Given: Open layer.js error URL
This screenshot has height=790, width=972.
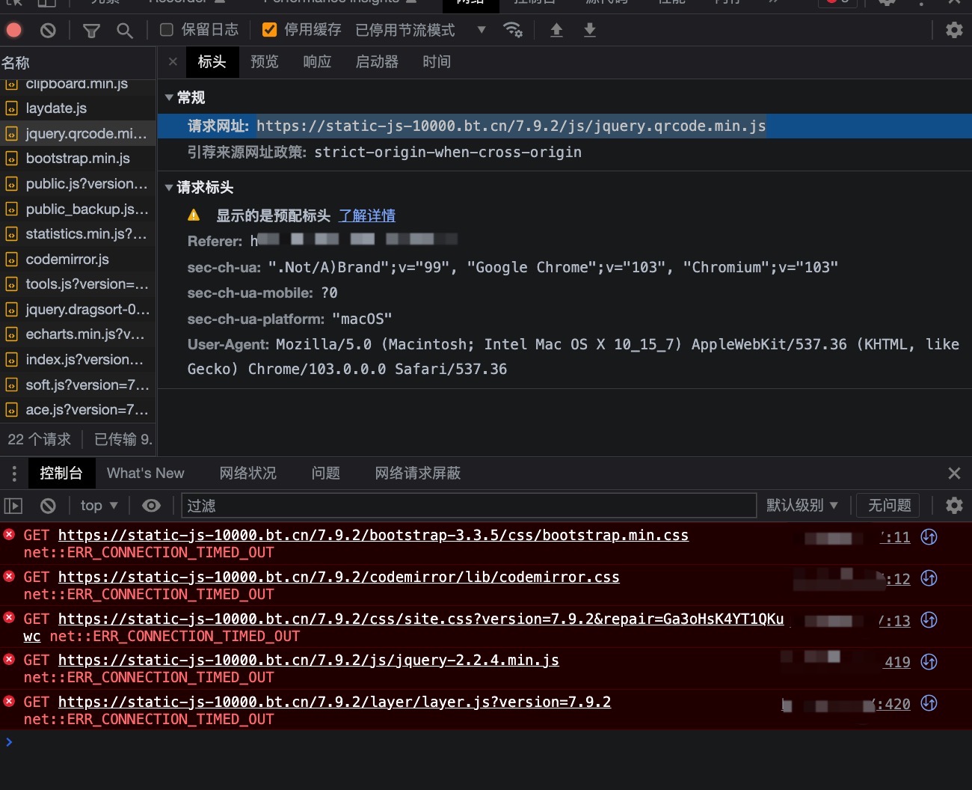Looking at the screenshot, I should click(334, 702).
